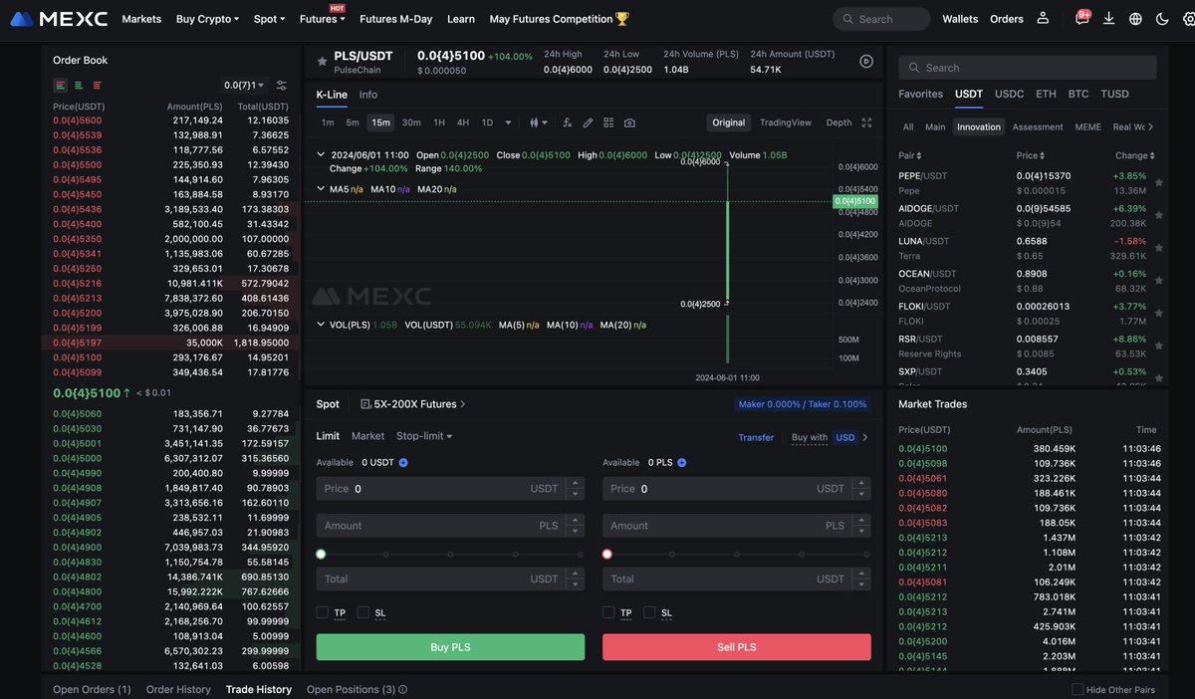Open the 5X-200X Futures link
This screenshot has height=699, width=1195.
[413, 404]
